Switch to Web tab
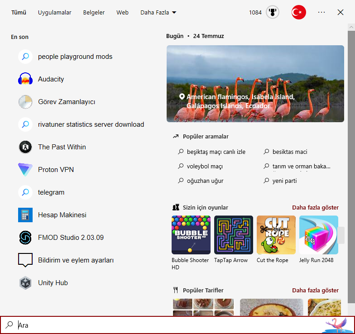The width and height of the screenshot is (355, 334). (x=122, y=13)
